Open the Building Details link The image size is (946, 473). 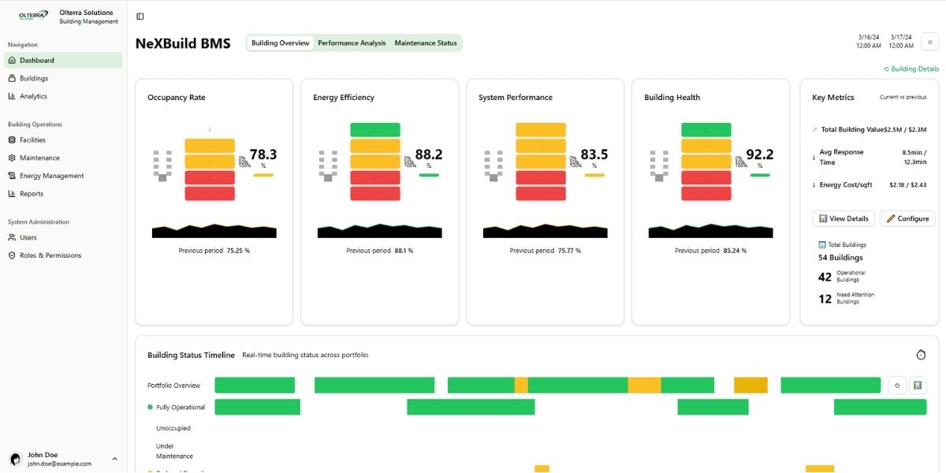tap(911, 69)
